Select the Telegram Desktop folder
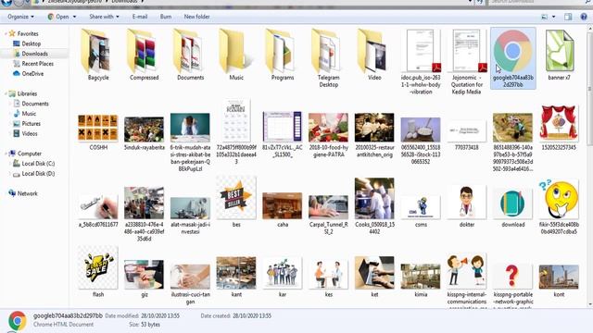This screenshot has width=593, height=333. click(x=327, y=51)
